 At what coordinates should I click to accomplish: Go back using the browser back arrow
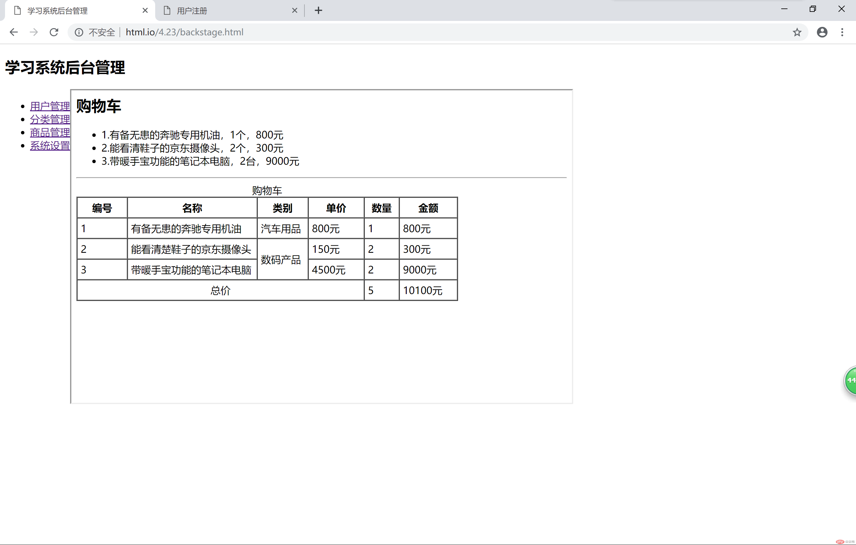[13, 32]
